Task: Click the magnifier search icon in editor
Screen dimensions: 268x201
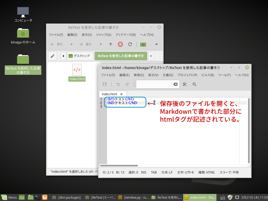Action: pos(194,84)
